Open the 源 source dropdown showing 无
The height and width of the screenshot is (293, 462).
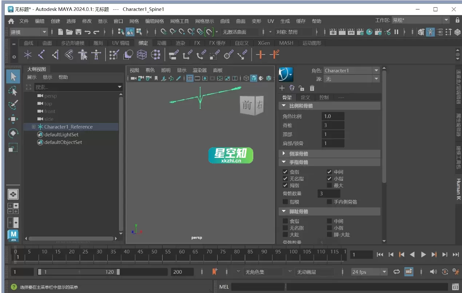point(377,79)
